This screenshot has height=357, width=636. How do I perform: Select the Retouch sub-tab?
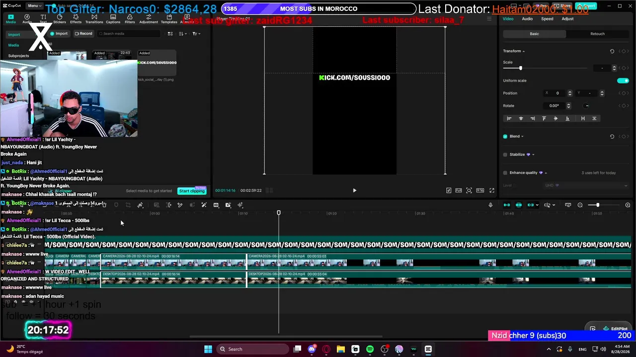tap(597, 34)
